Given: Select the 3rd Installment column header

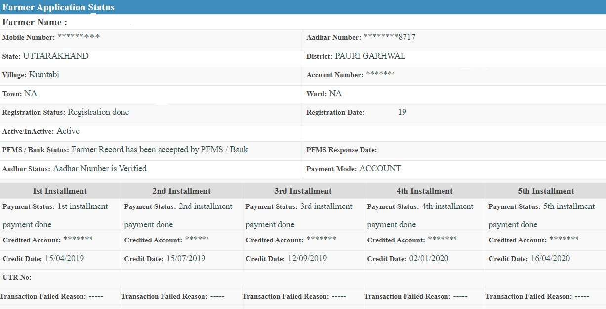Looking at the screenshot, I should click(303, 191).
